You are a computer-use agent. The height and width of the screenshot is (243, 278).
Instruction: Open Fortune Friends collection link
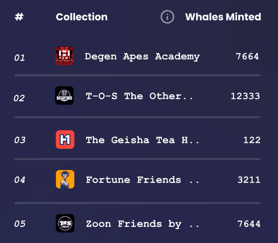pos(142,180)
